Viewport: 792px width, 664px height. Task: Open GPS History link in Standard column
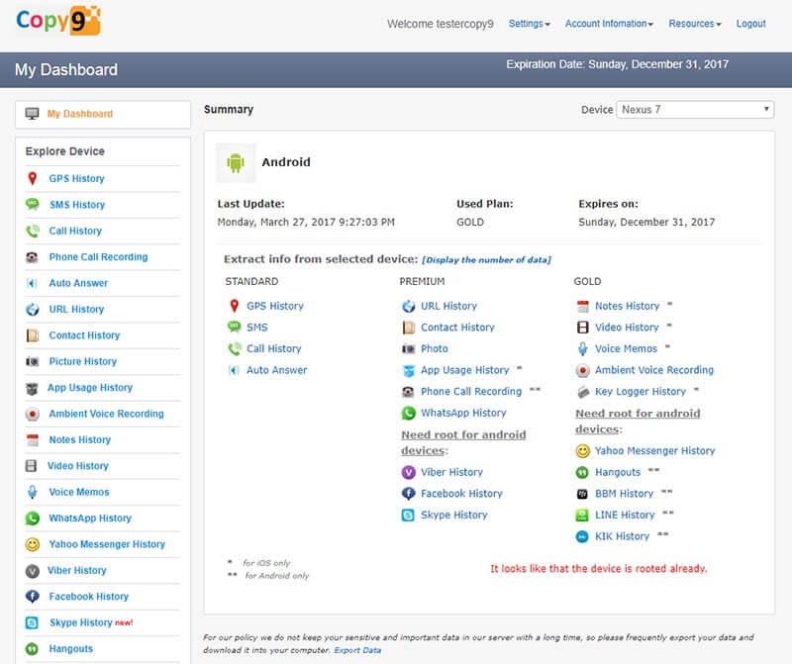pos(275,306)
